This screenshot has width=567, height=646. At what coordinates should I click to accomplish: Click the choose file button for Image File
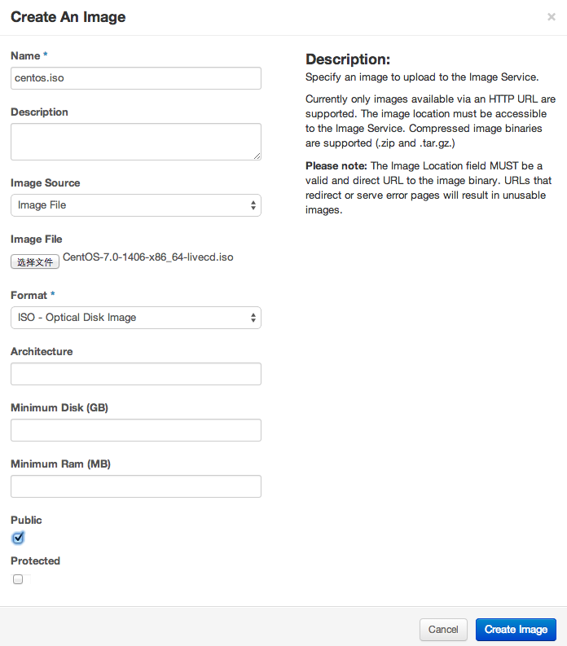click(35, 262)
